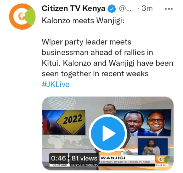Click the 81 views counter
Screen dimensions: 183x173
tap(84, 158)
